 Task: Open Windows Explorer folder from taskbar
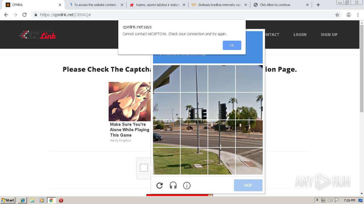(32, 200)
